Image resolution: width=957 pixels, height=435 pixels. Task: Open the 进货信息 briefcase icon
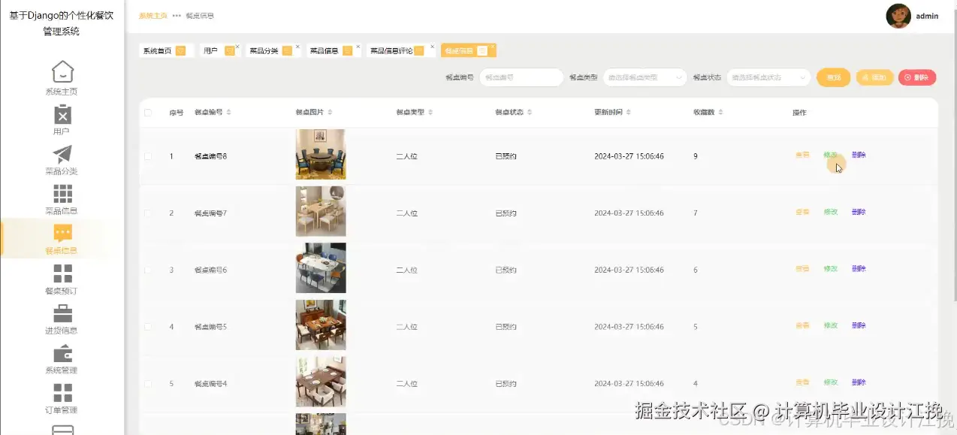click(62, 313)
